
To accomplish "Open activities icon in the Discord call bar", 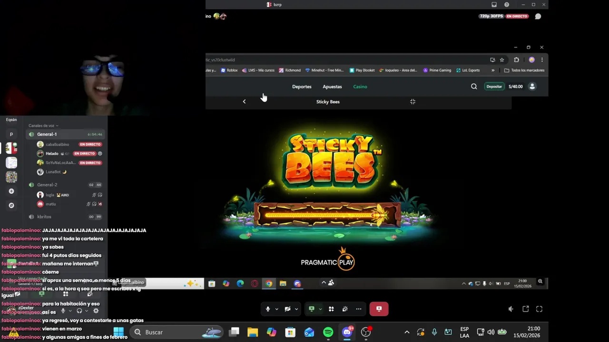I will tap(331, 309).
